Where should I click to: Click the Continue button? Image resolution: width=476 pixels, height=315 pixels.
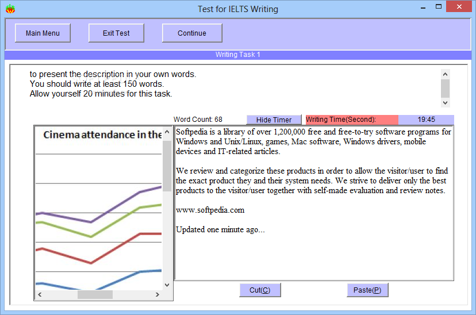point(192,33)
